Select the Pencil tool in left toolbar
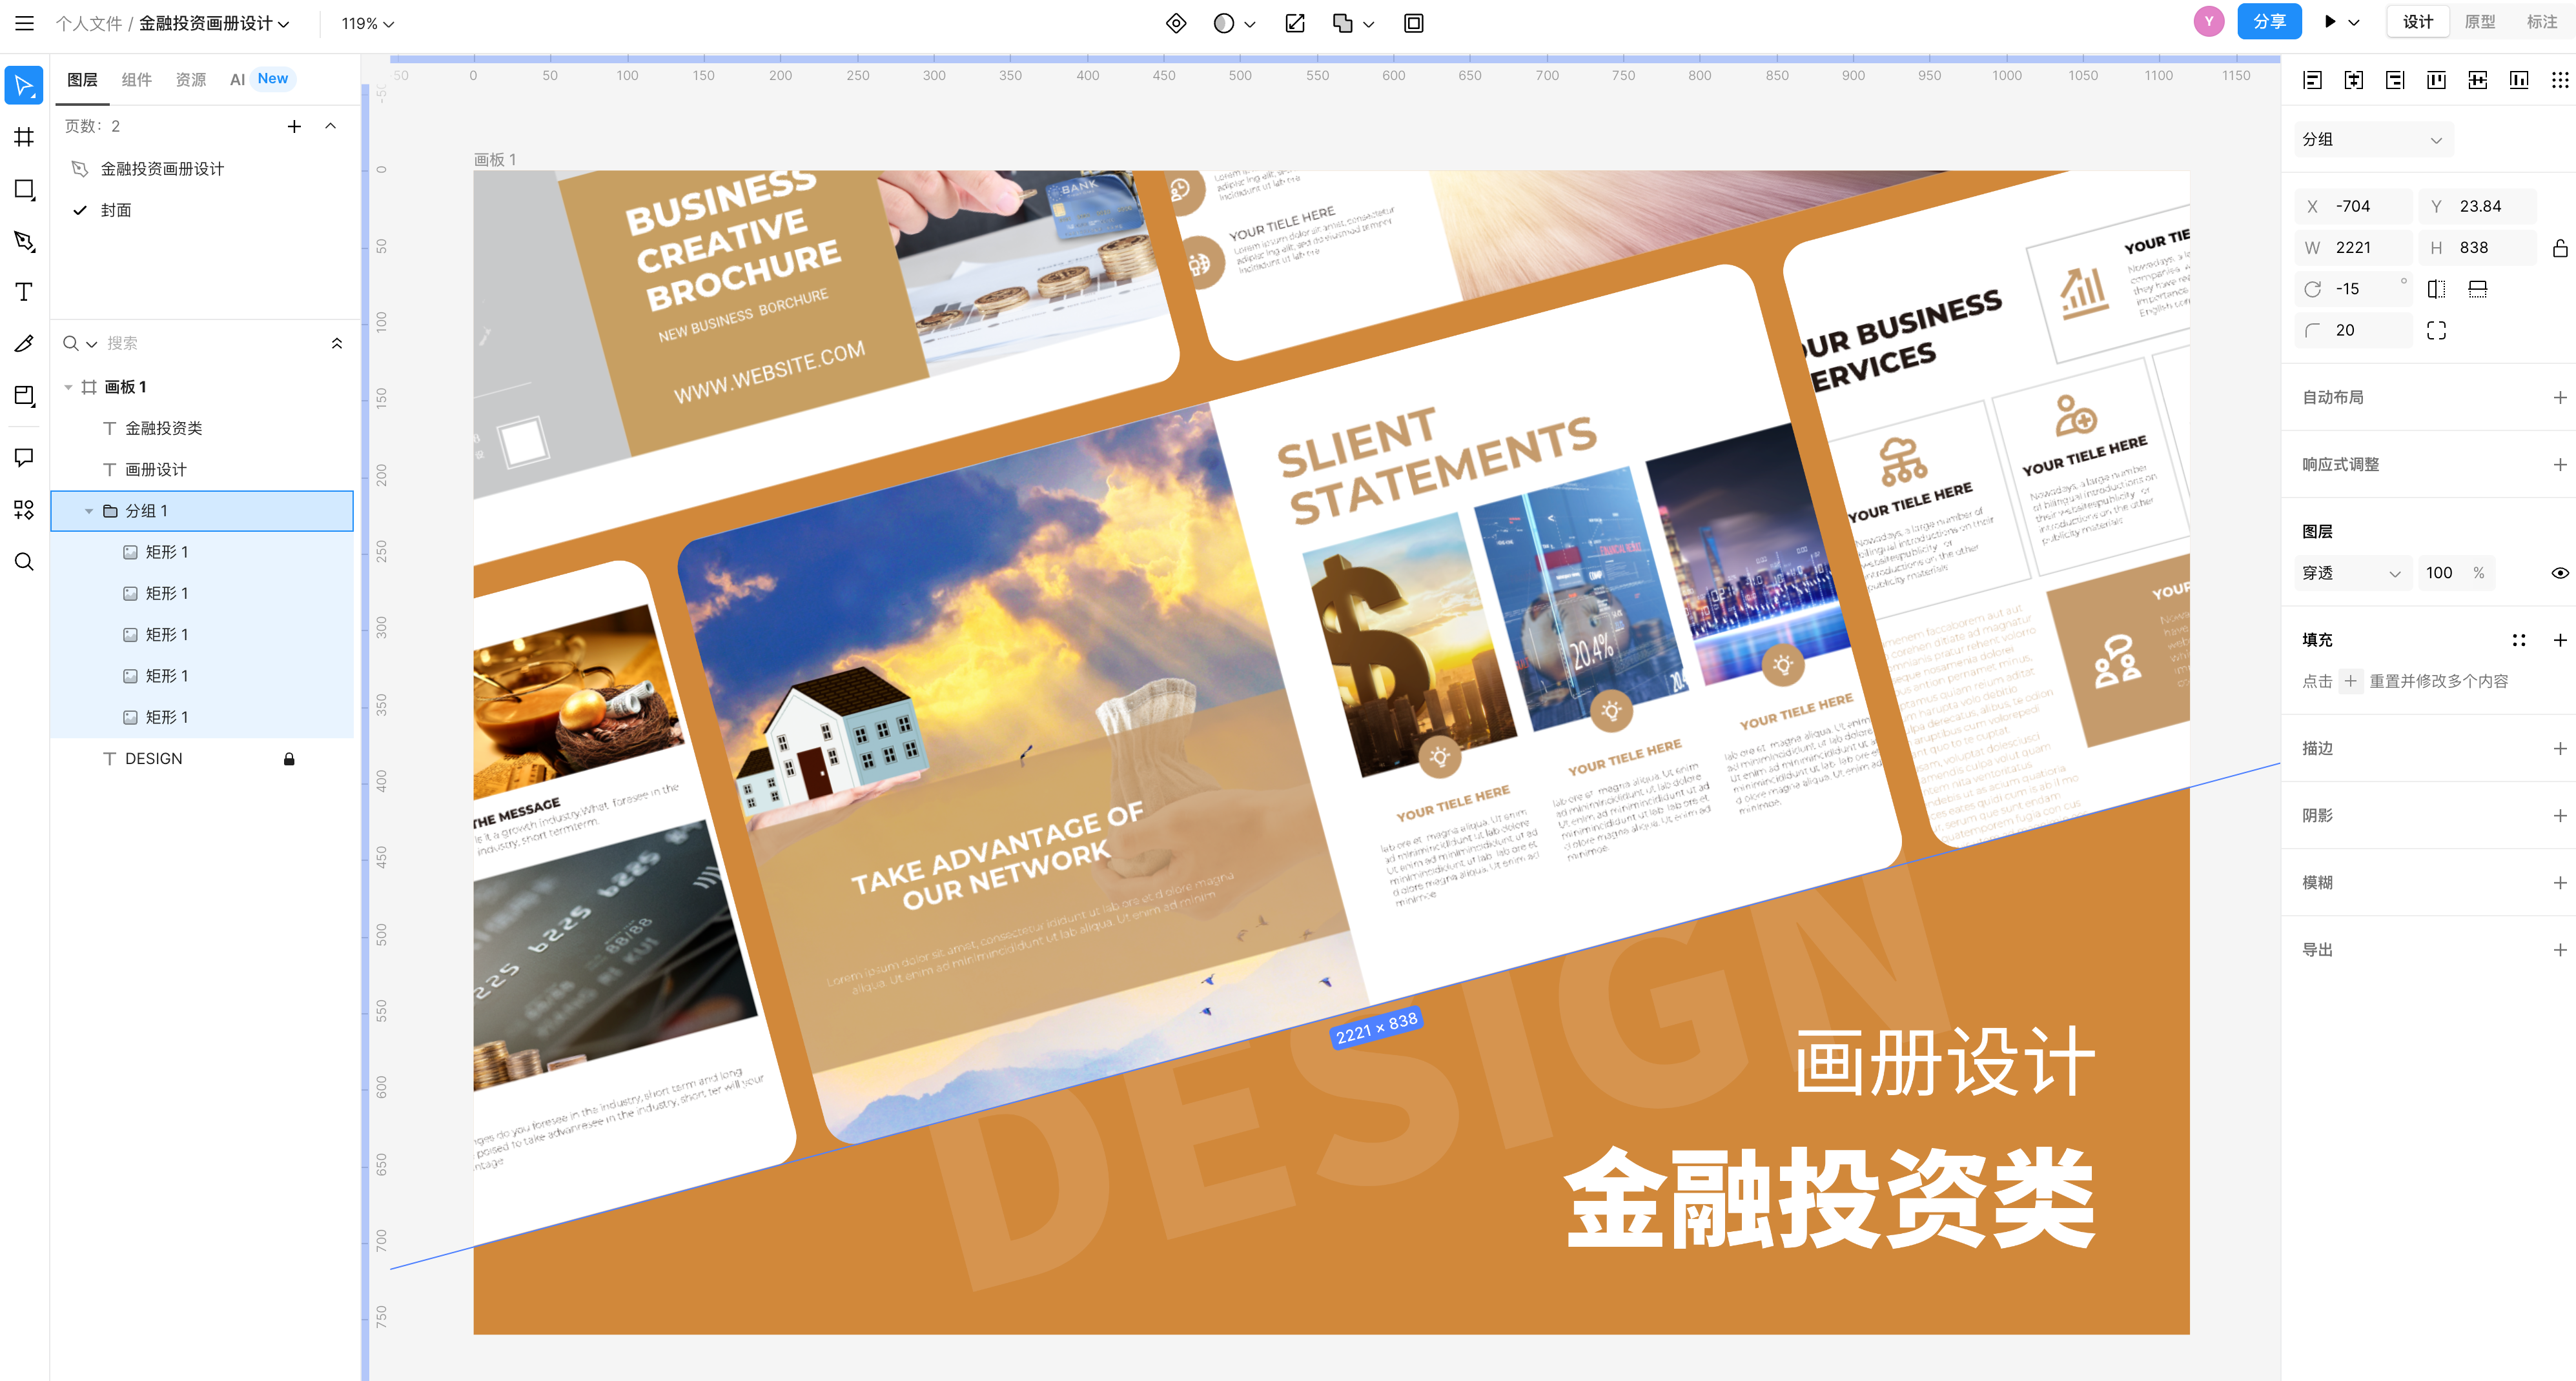This screenshot has height=1381, width=2576. (x=24, y=344)
